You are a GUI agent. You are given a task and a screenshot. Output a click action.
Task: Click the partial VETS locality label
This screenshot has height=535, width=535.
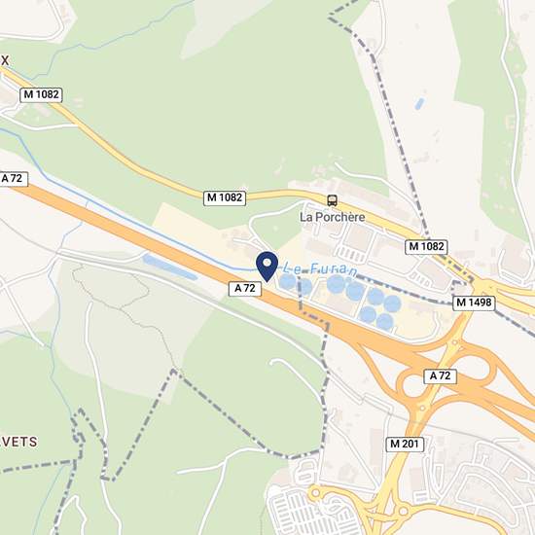tap(18, 442)
